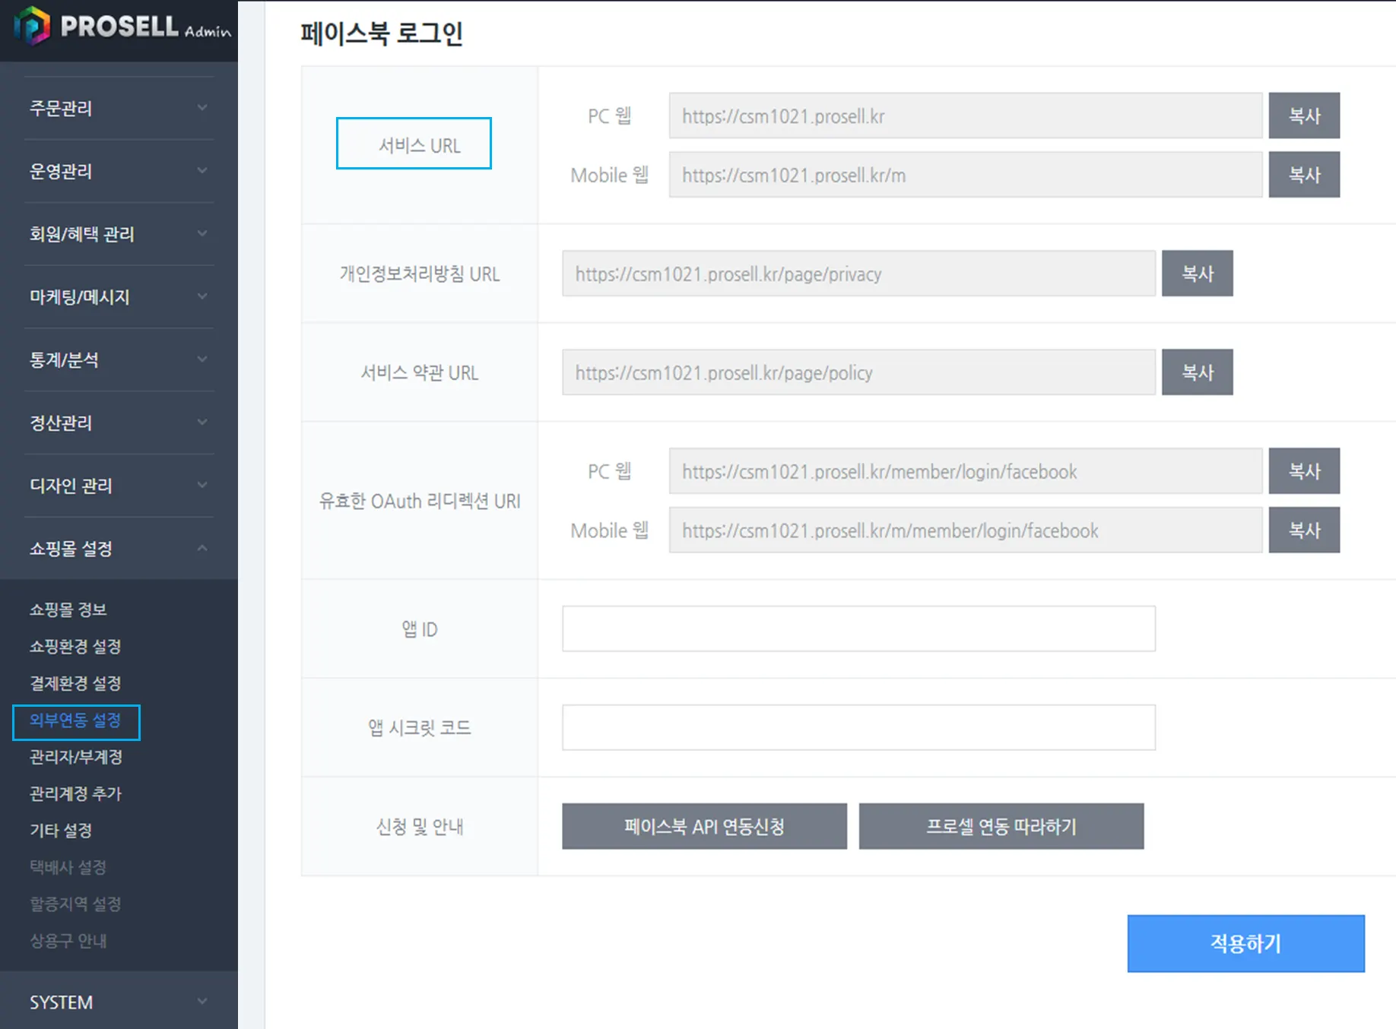Expand the 마케팅/메시지 menu
Viewport: 1396px width, 1029px height.
119,297
